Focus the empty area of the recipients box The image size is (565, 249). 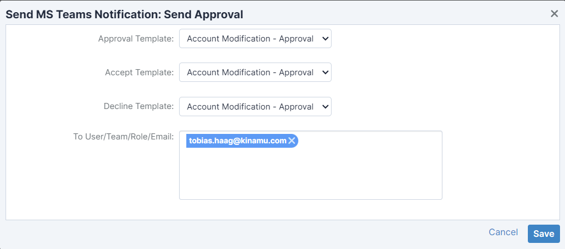tap(311, 174)
